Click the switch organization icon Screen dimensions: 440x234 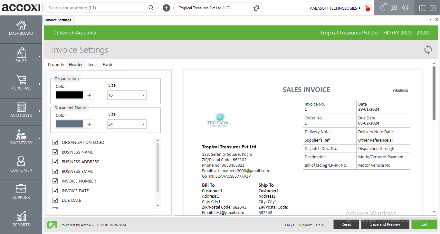tap(256, 8)
